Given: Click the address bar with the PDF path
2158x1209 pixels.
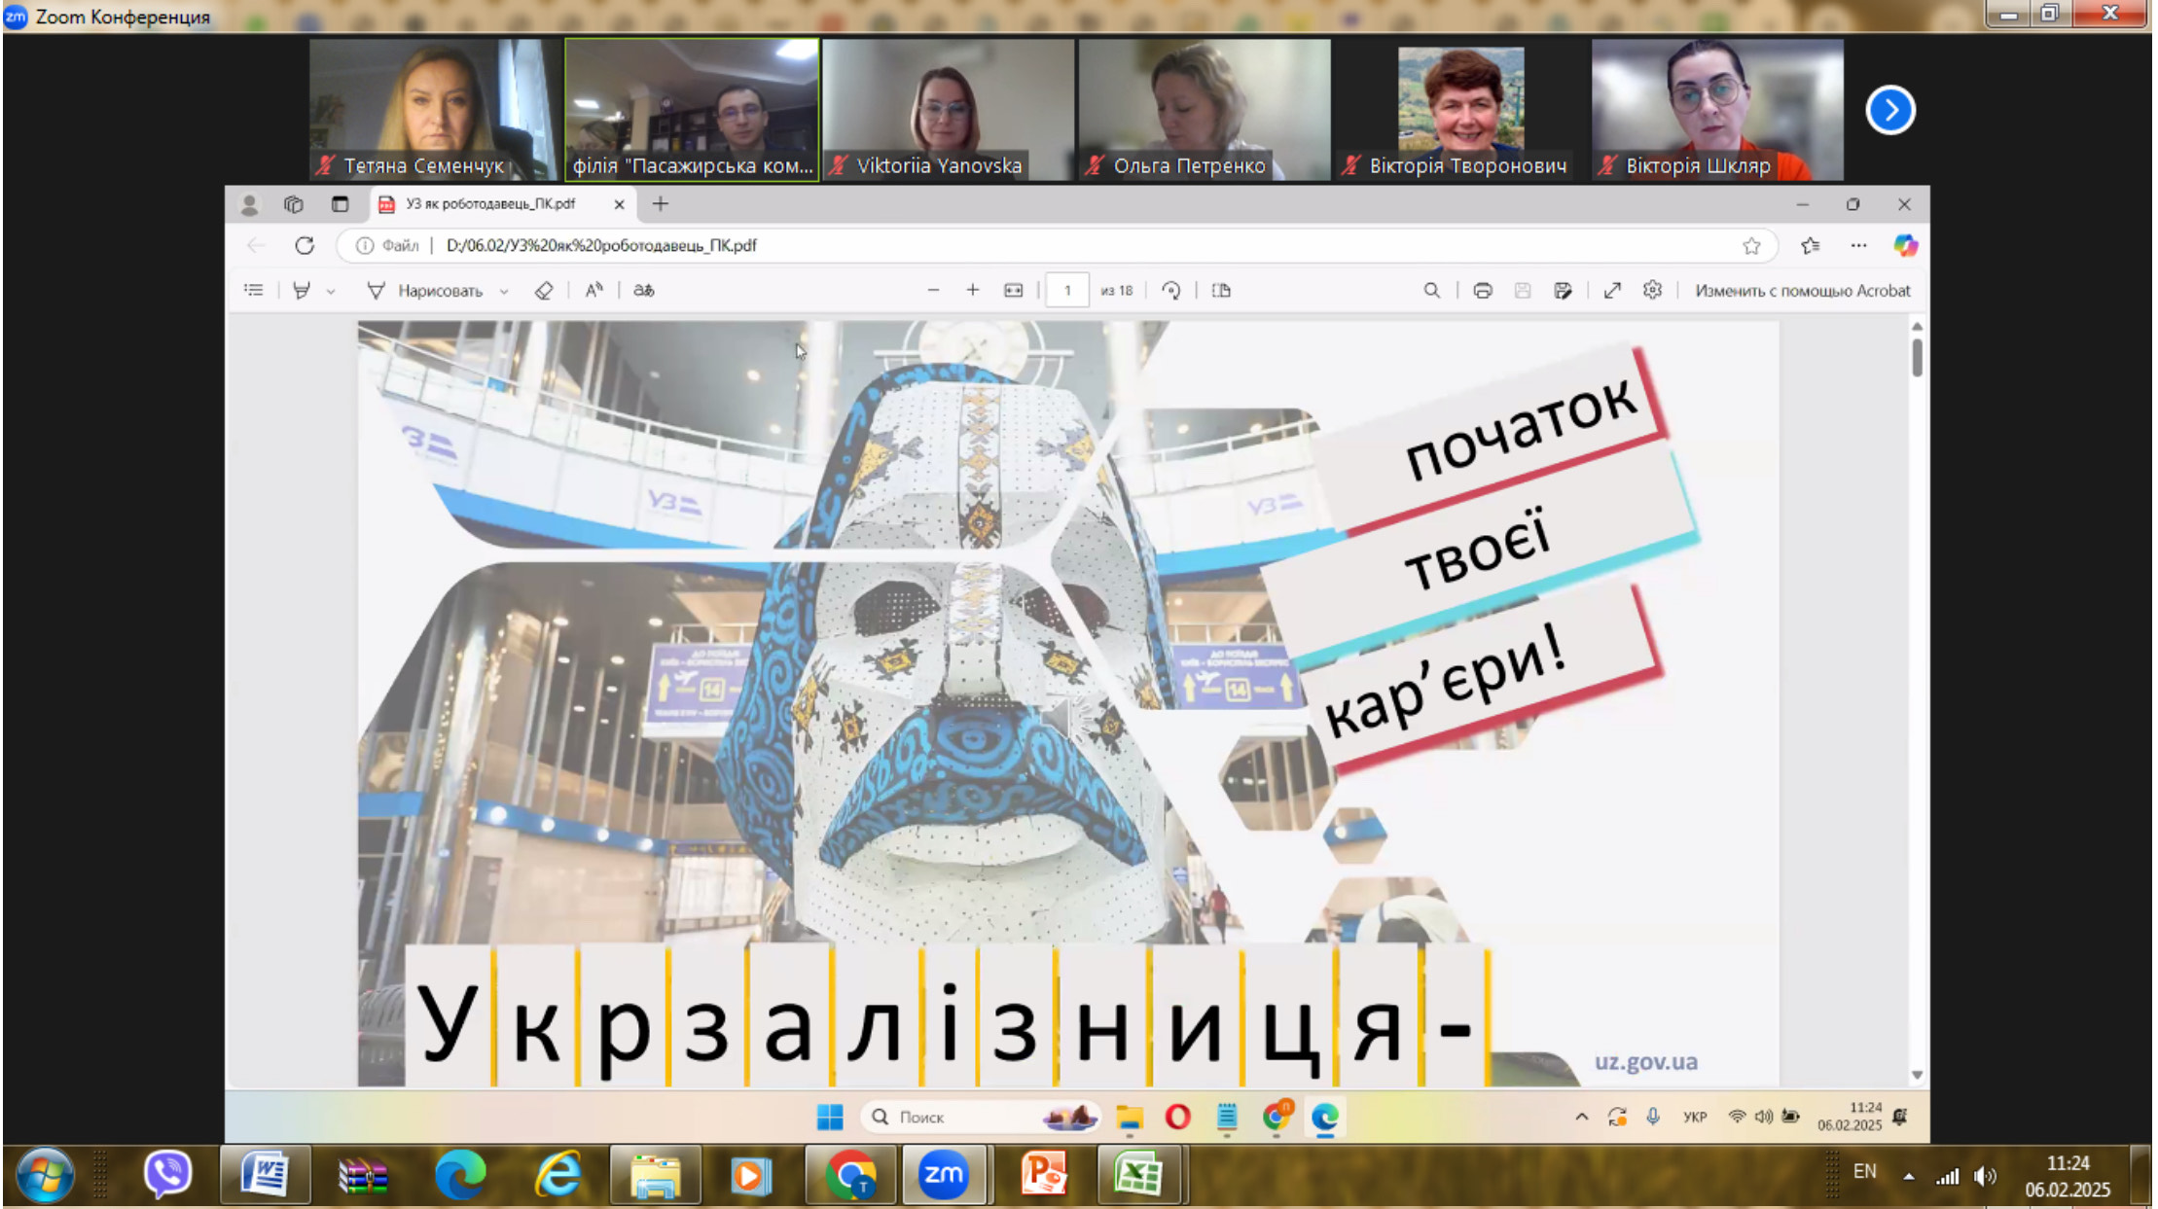Looking at the screenshot, I should [x=1057, y=245].
